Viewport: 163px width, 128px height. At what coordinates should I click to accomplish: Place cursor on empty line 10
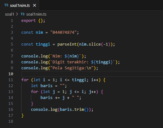[92, 74]
